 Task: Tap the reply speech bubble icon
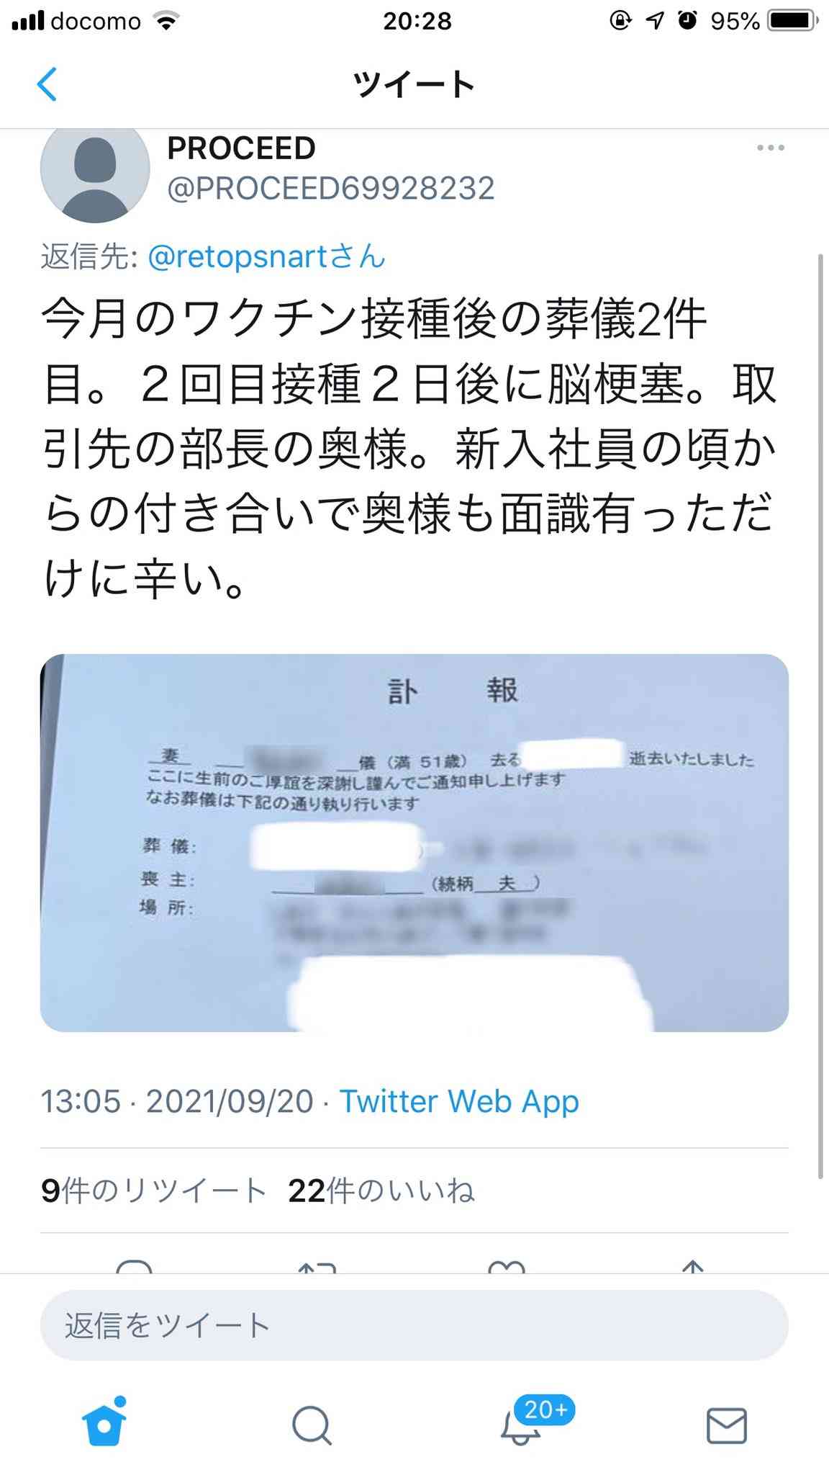click(135, 1266)
